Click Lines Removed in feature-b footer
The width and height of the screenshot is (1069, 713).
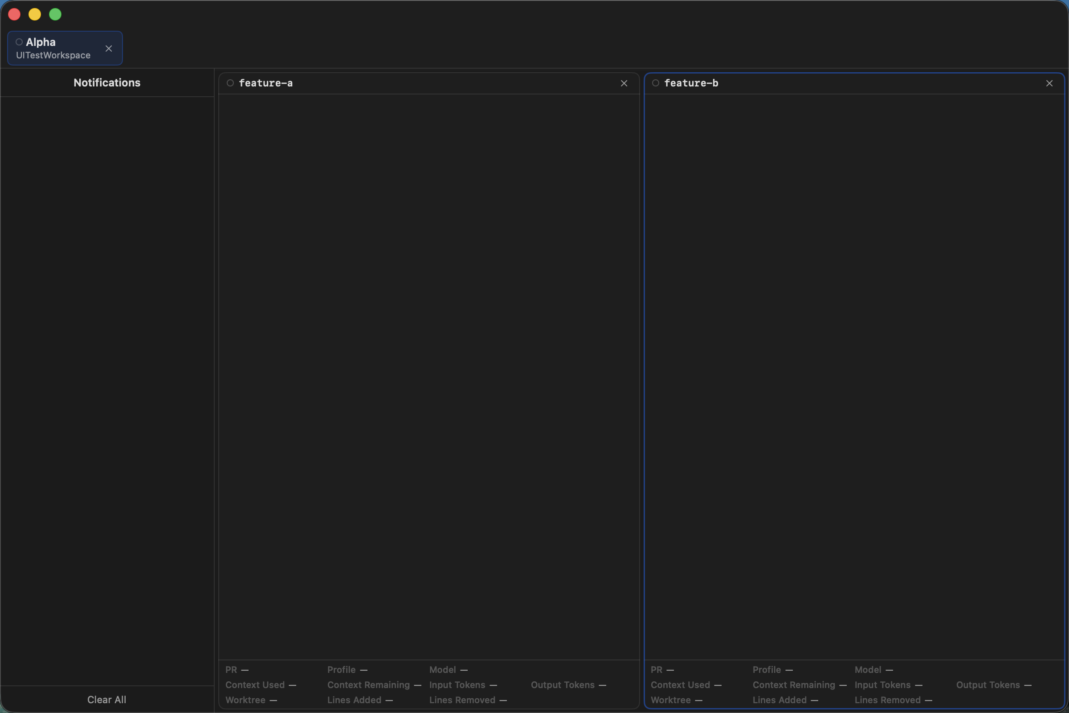[888, 700]
